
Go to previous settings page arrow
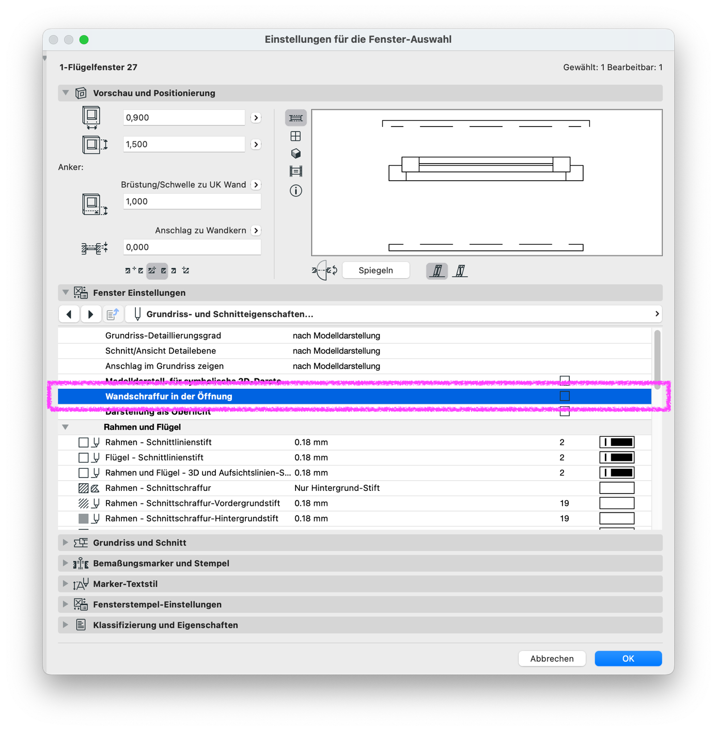click(69, 314)
